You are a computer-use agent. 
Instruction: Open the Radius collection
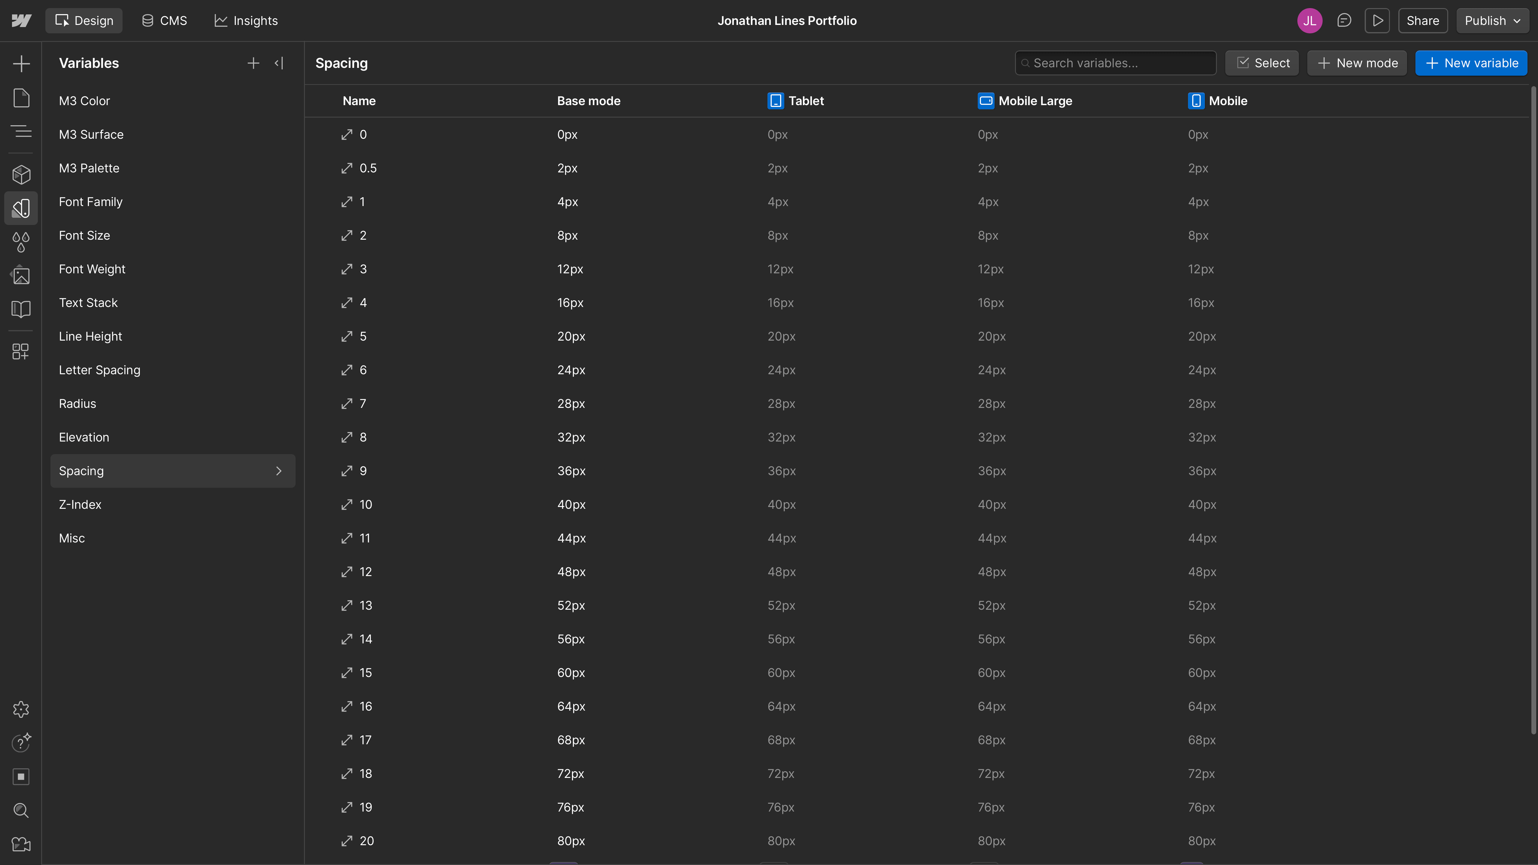pos(172,404)
